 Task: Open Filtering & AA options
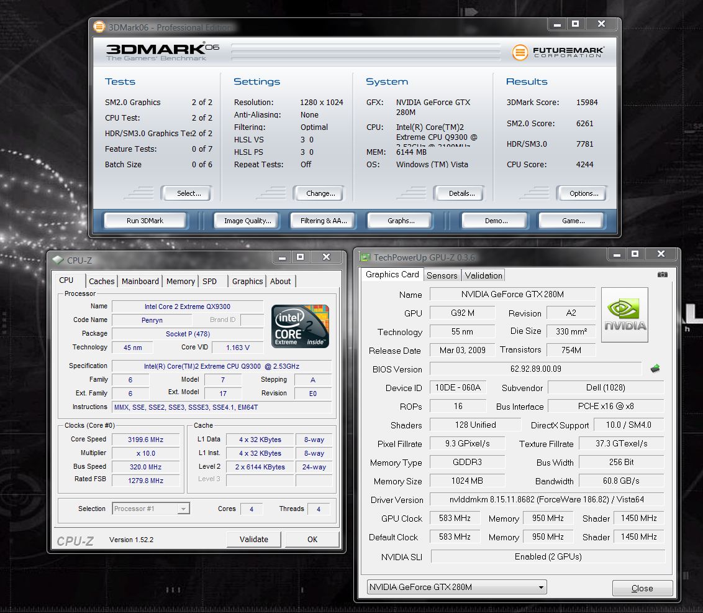coord(324,221)
